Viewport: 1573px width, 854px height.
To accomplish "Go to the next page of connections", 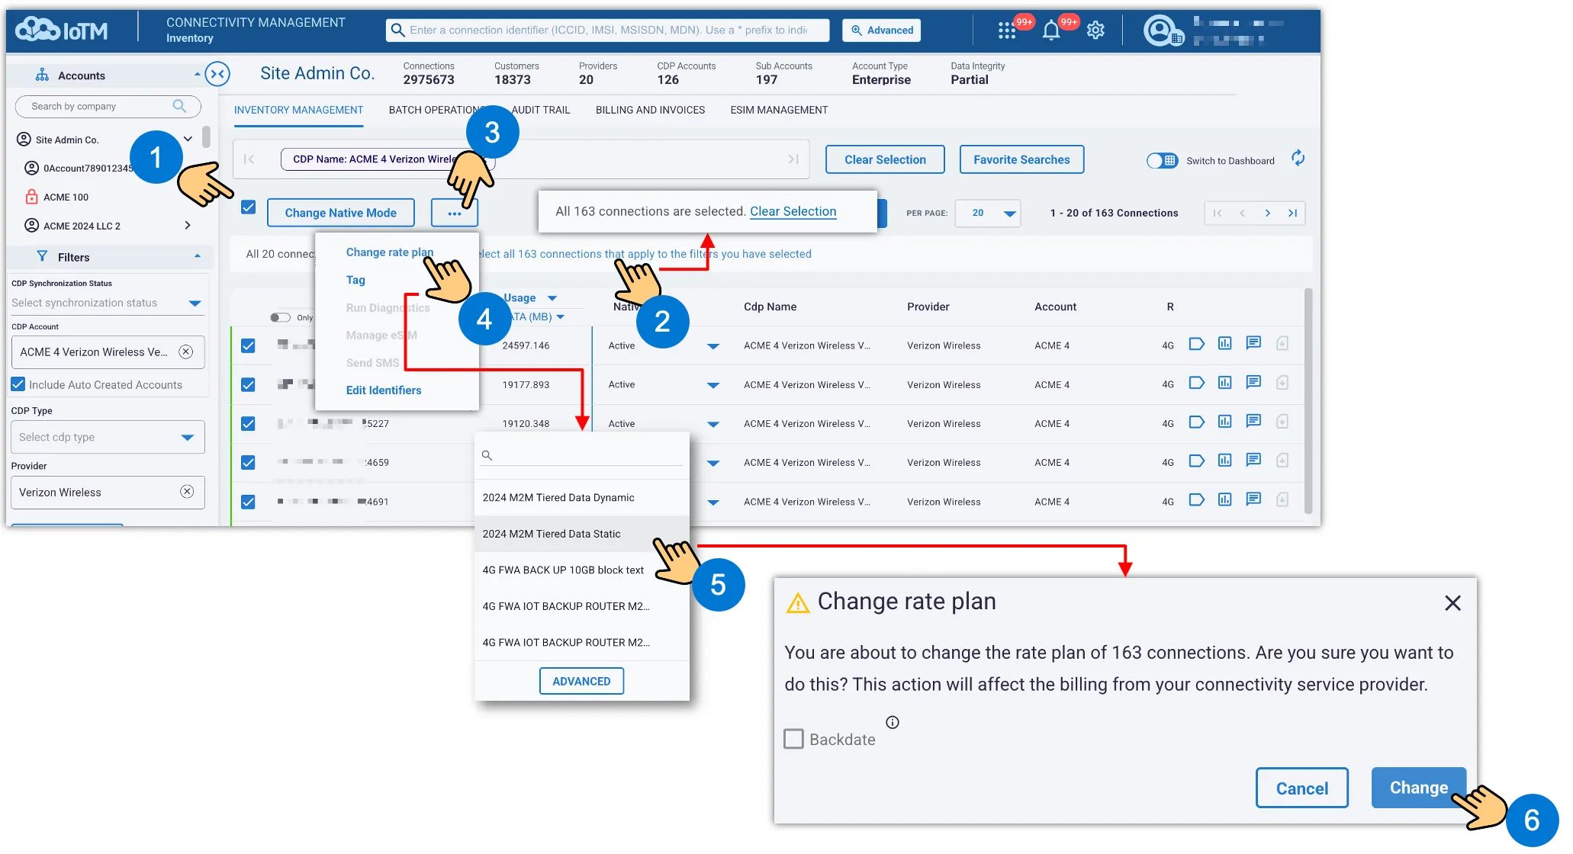I will pyautogui.click(x=1268, y=213).
